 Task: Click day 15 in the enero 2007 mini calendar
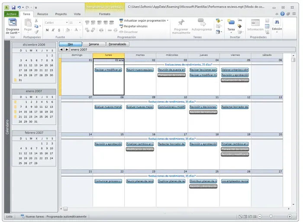(x=26, y=112)
